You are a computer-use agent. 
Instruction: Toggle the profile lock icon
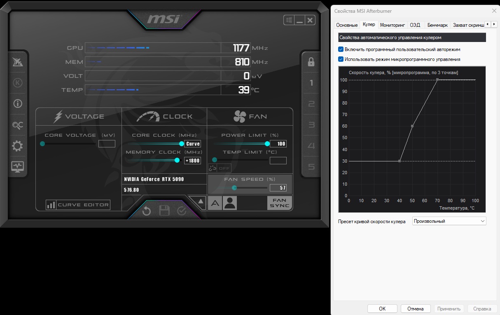[311, 62]
